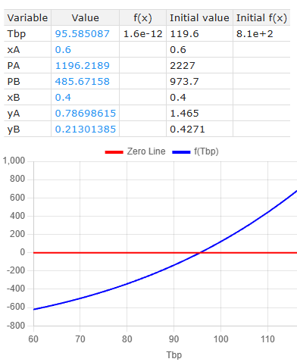Click the yB variable name cell

pos(27,129)
